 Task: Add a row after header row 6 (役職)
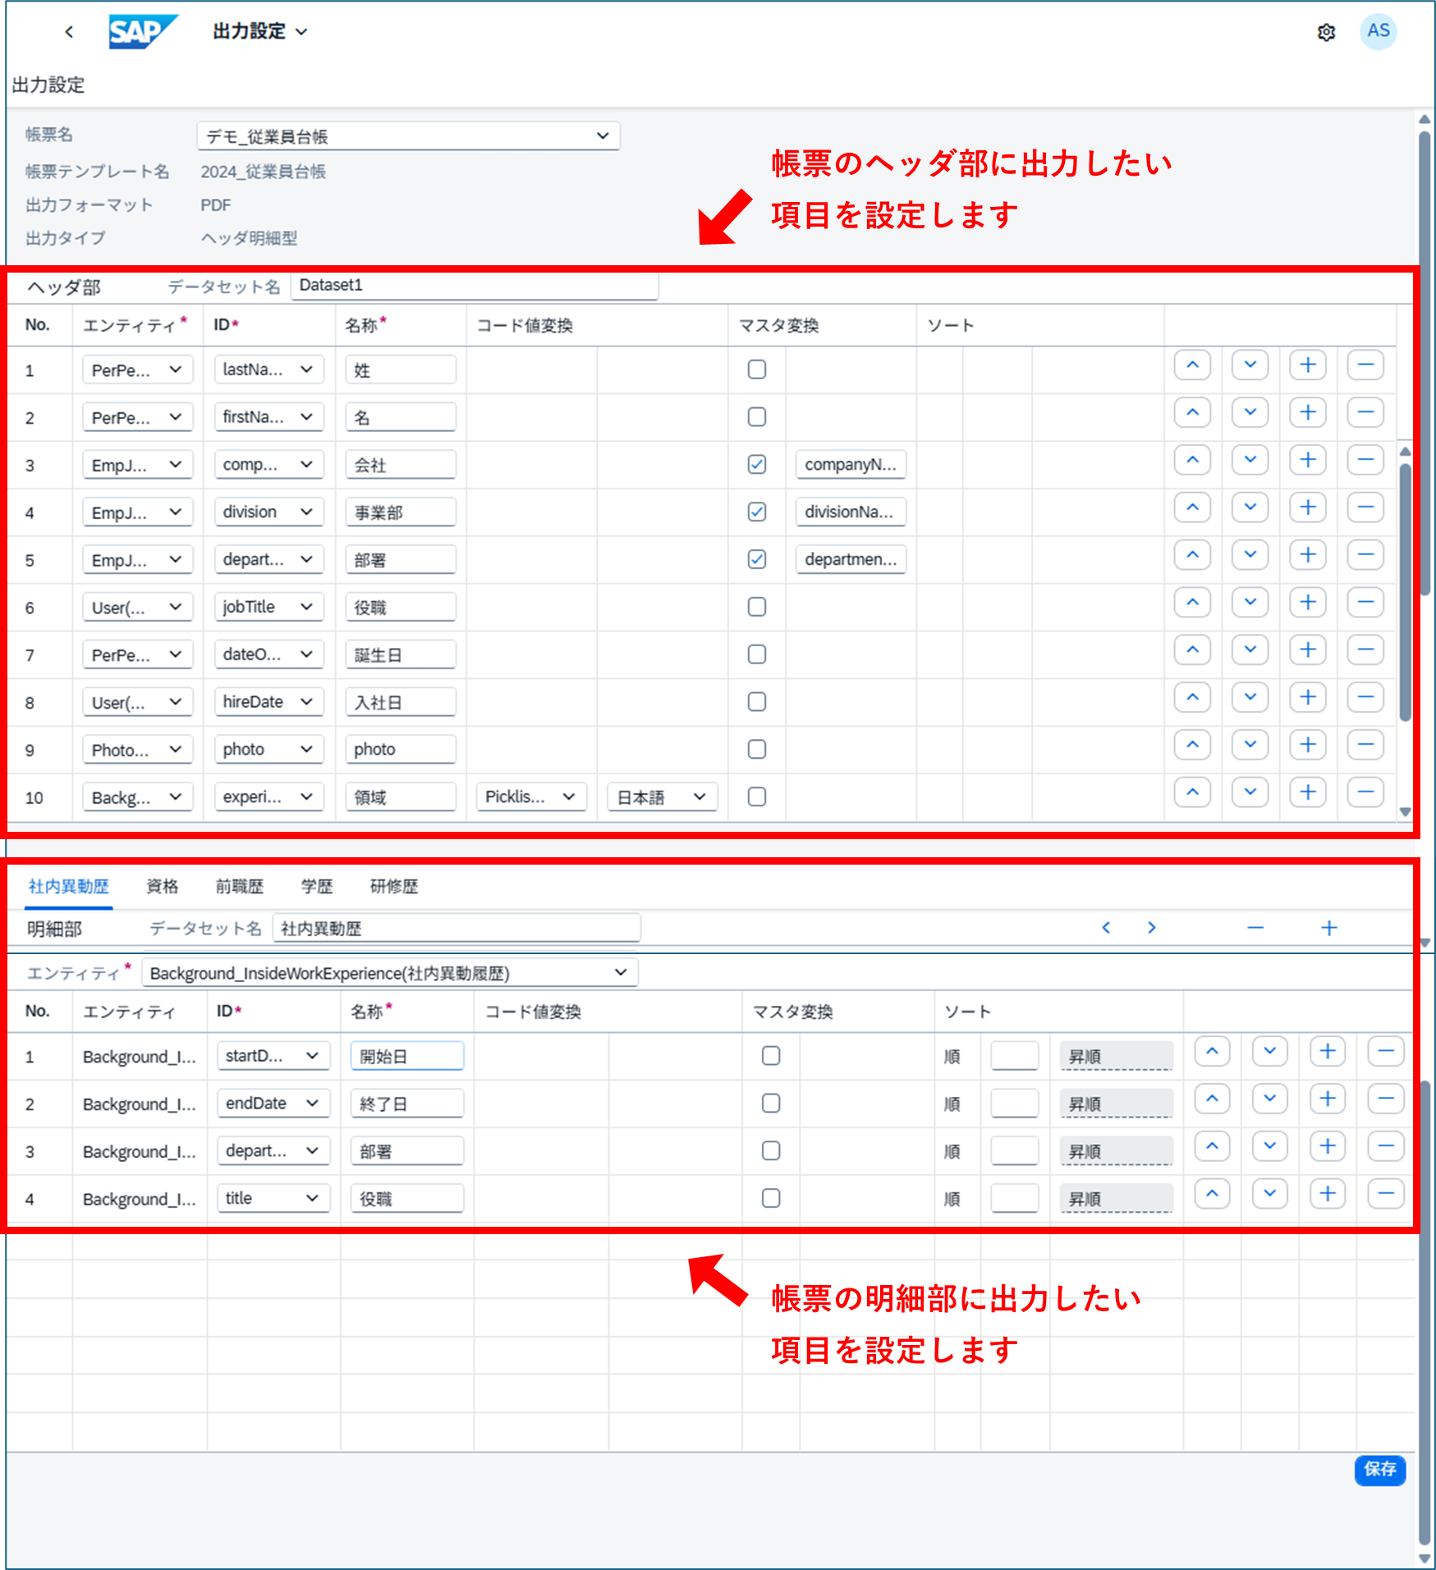[1308, 603]
